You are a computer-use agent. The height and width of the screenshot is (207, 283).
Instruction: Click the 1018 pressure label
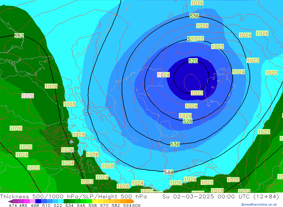coord(217,191)
